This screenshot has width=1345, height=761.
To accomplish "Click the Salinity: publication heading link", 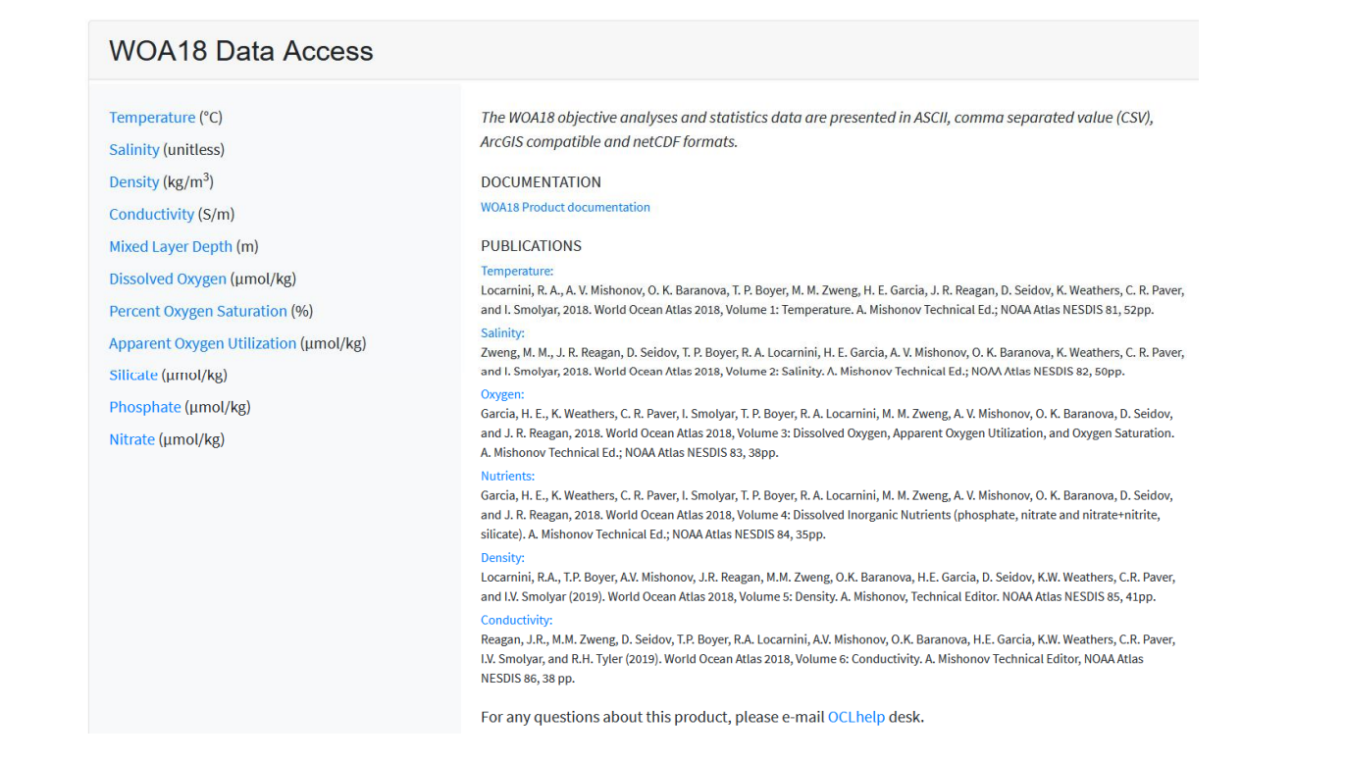I will (x=502, y=333).
